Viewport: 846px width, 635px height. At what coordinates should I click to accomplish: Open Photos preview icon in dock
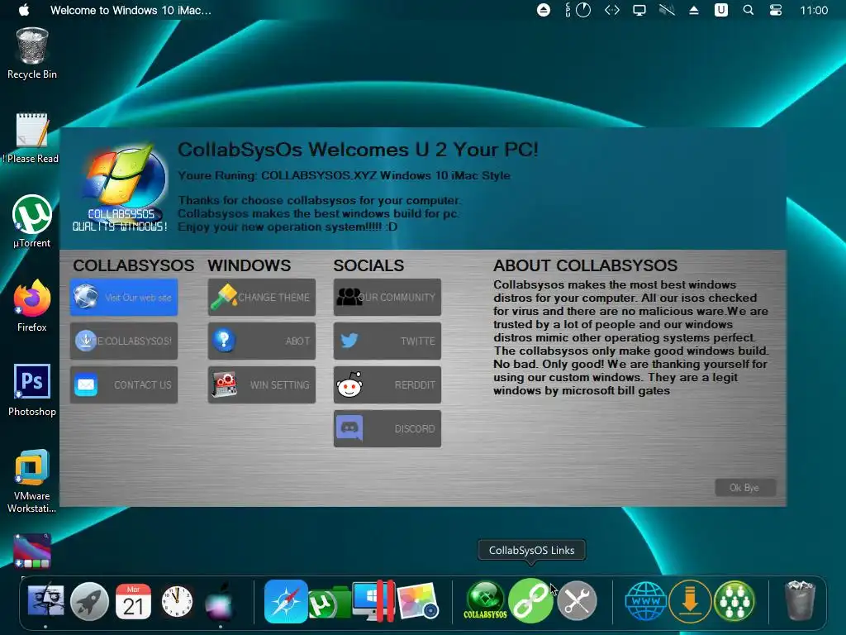417,601
